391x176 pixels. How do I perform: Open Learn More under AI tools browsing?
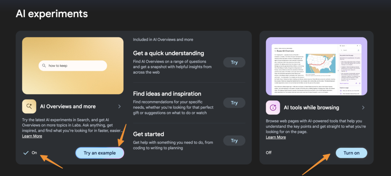coord(276,137)
